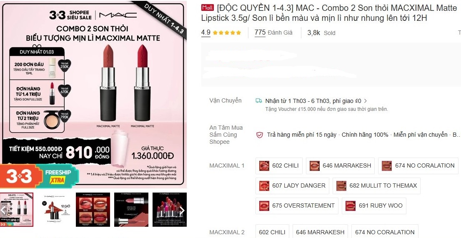The image size is (461, 238).
Task: Select 691 RUBY WOO shade option
Action: 374,205
